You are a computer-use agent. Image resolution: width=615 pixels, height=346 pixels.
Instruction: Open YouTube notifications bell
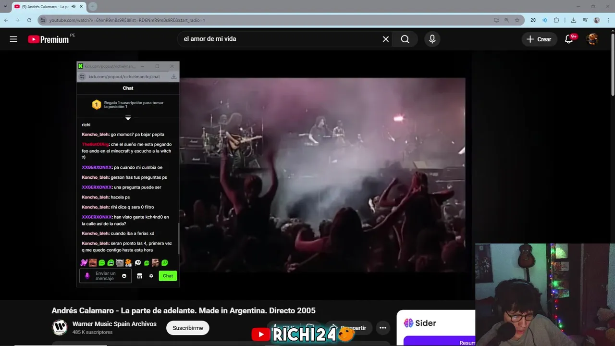[569, 39]
